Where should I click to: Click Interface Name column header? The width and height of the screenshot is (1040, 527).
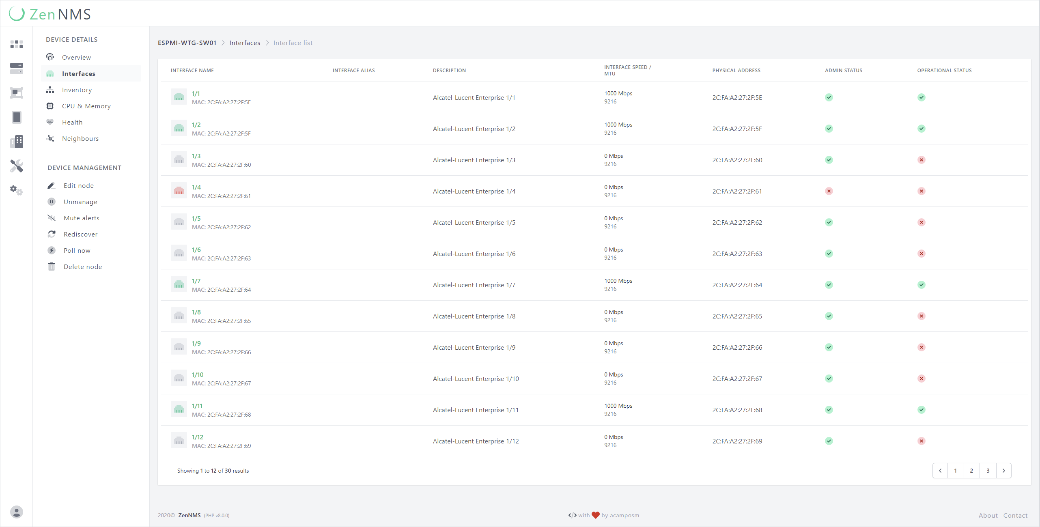point(192,71)
